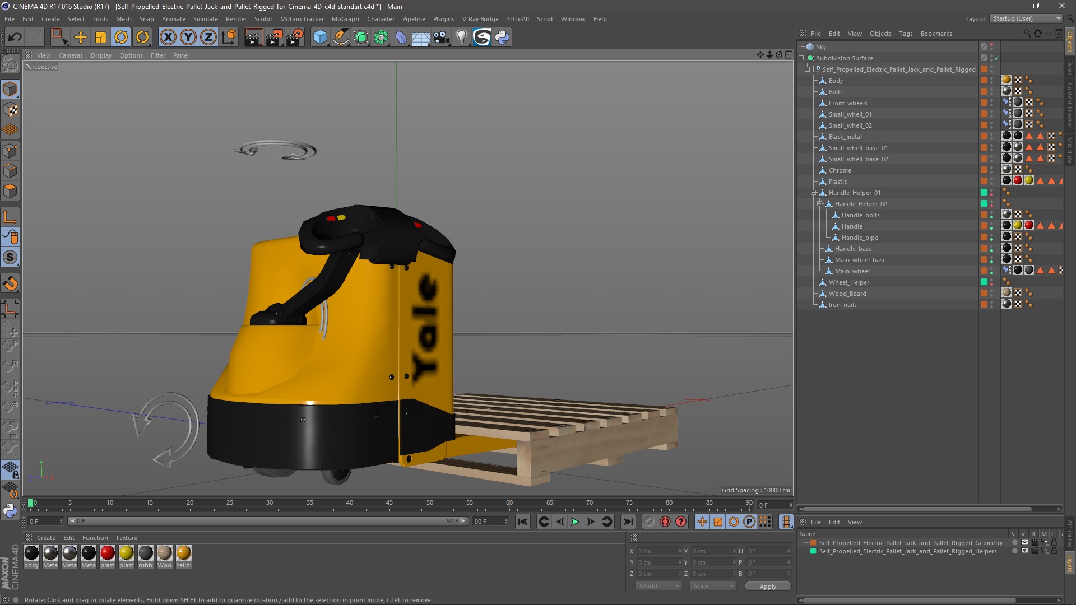
Task: Add a light object
Action: pyautogui.click(x=462, y=37)
